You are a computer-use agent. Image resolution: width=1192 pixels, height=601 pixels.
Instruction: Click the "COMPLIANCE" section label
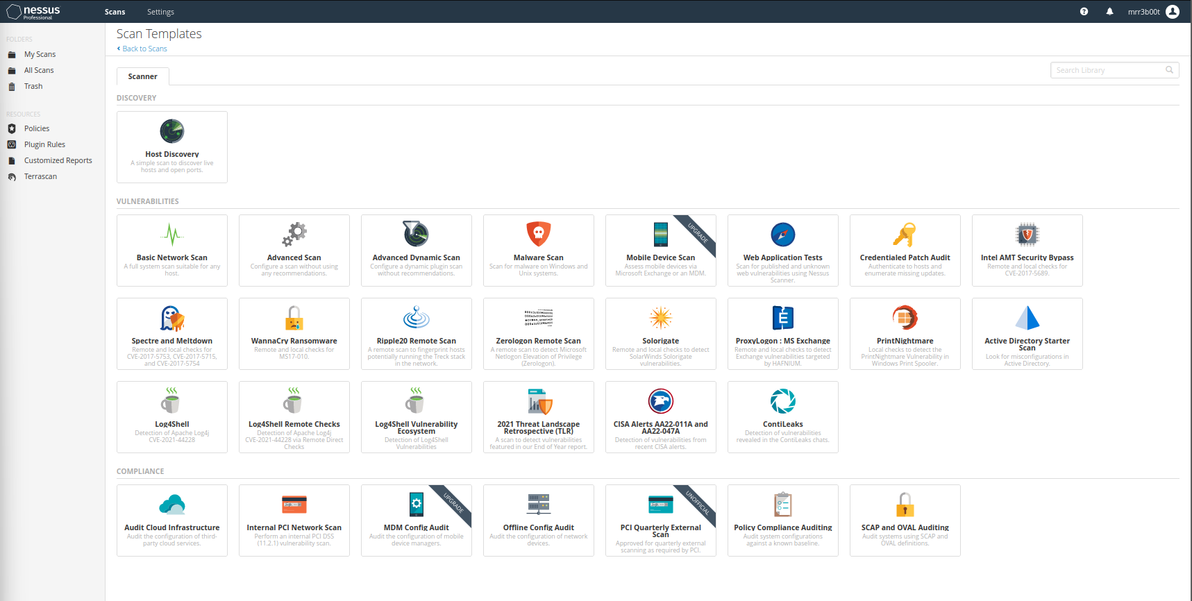point(140,471)
